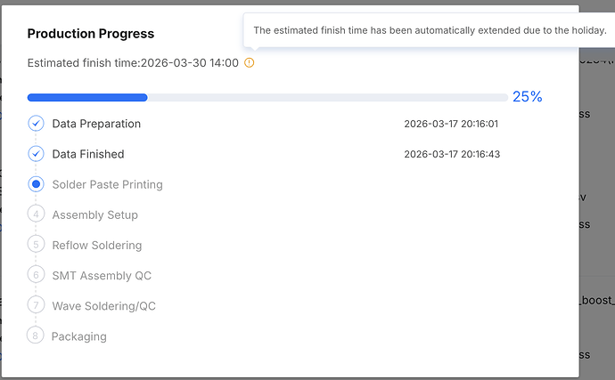Click the Data Finished timestamp 20:16:43
Viewport: 615px width, 380px height.
451,154
